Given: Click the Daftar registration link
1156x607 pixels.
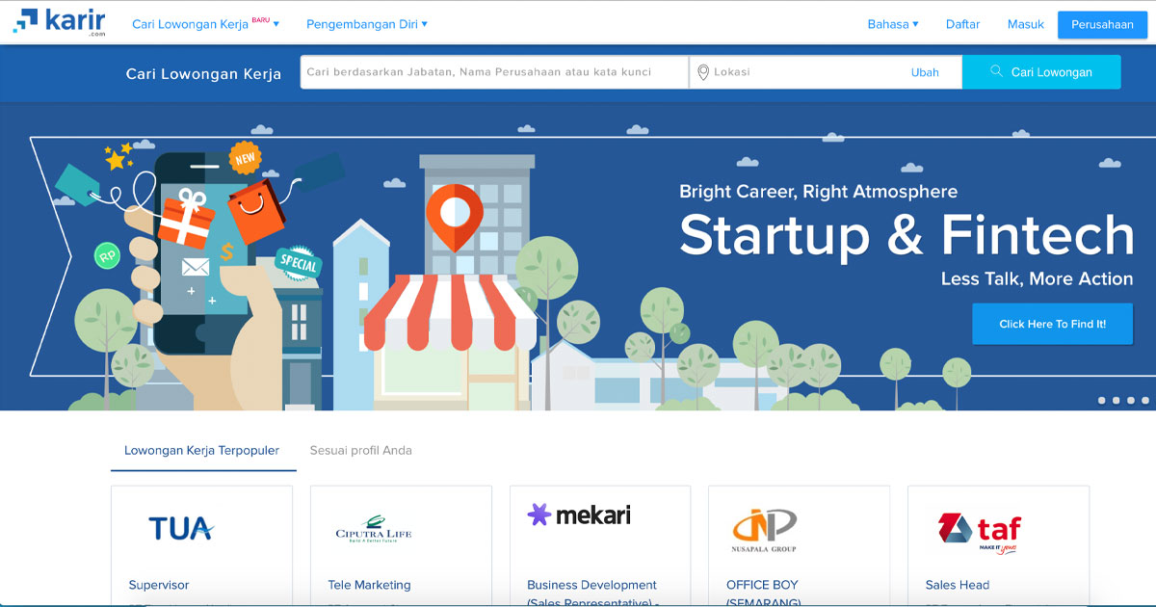Looking at the screenshot, I should click(962, 24).
